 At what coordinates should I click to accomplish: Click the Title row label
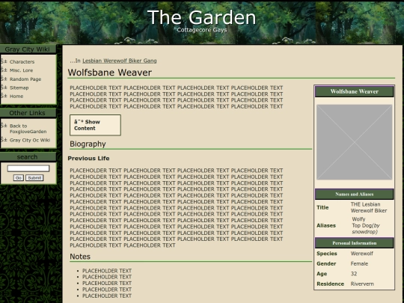[322, 207]
